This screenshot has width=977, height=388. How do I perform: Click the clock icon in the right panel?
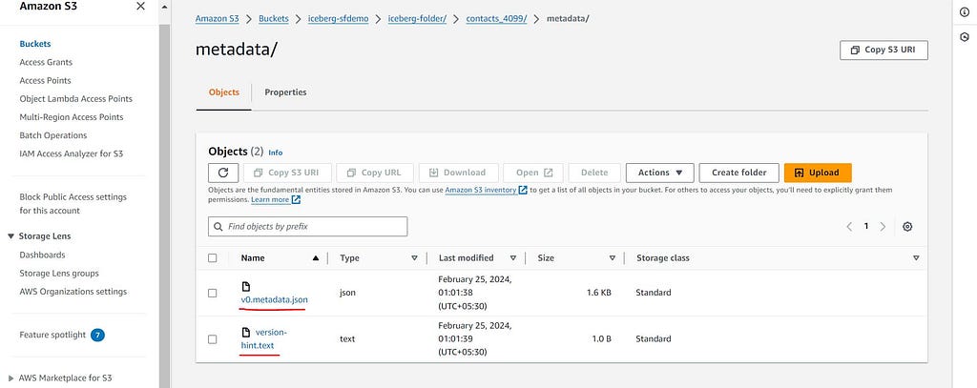click(965, 37)
